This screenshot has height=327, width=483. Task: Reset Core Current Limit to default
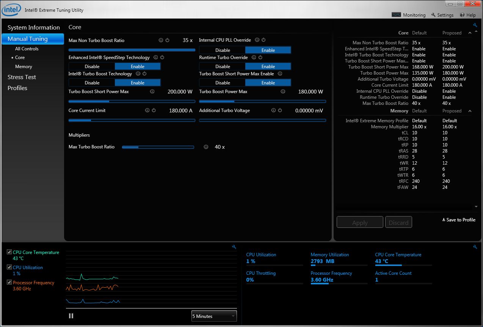(x=154, y=111)
